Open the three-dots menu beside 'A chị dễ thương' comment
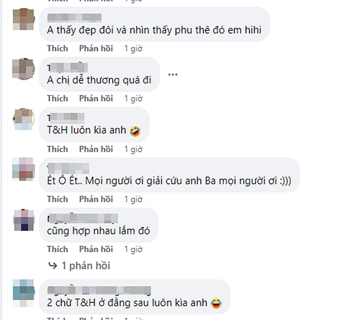The width and height of the screenshot is (344, 320). [172, 75]
